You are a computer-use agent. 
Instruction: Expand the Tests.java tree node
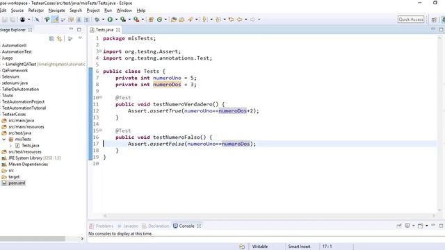11,146
